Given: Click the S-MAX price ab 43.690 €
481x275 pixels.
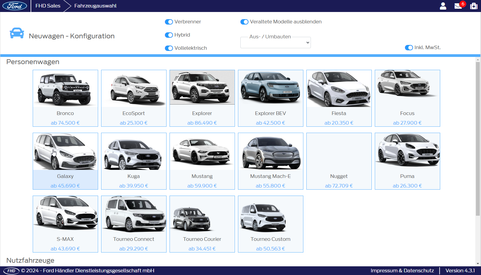Looking at the screenshot, I should [x=65, y=249].
